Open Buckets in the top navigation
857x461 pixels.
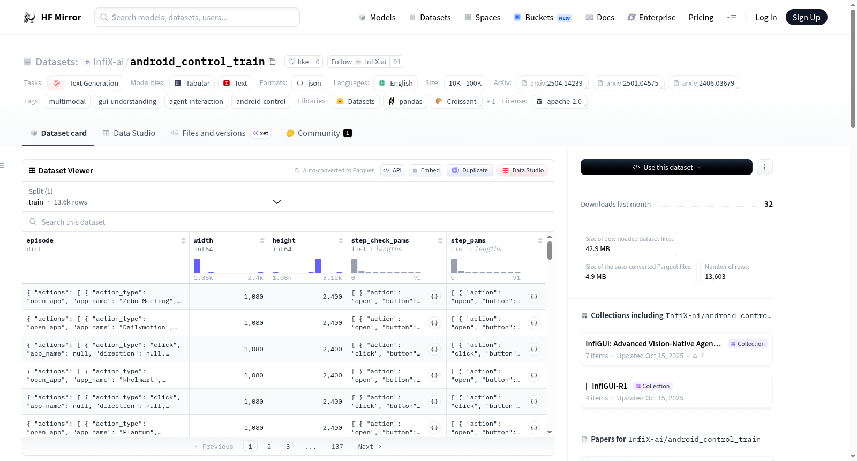click(543, 18)
